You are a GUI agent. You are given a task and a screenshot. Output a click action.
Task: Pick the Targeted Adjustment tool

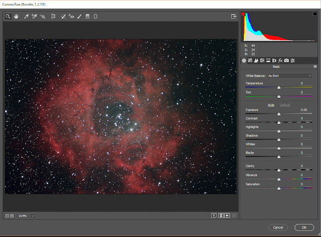pyautogui.click(x=43, y=17)
